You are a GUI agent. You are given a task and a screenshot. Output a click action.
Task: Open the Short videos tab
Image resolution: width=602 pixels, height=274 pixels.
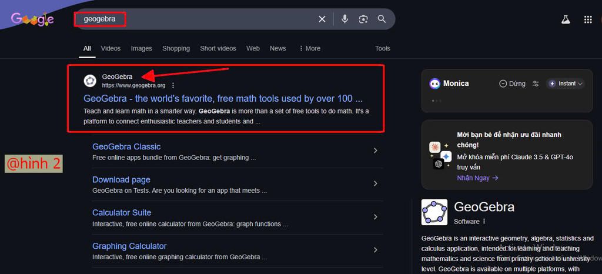218,48
